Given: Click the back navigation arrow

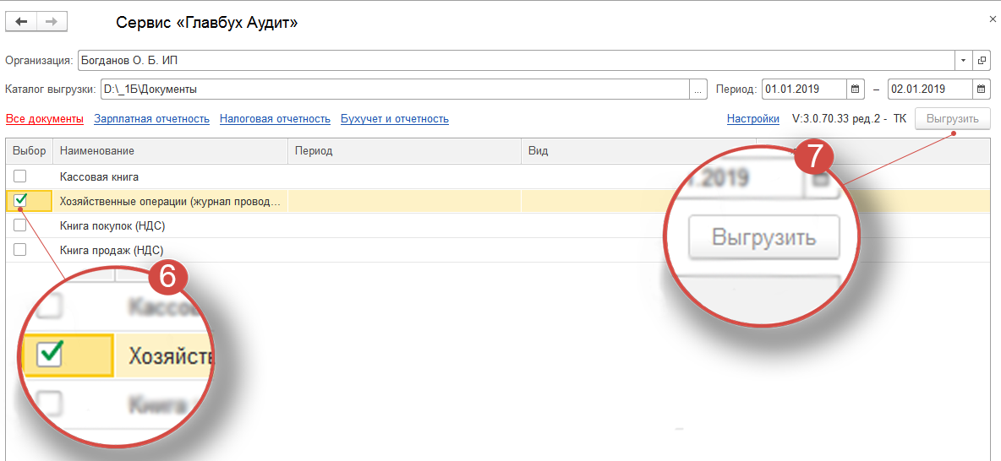Looking at the screenshot, I should [22, 23].
